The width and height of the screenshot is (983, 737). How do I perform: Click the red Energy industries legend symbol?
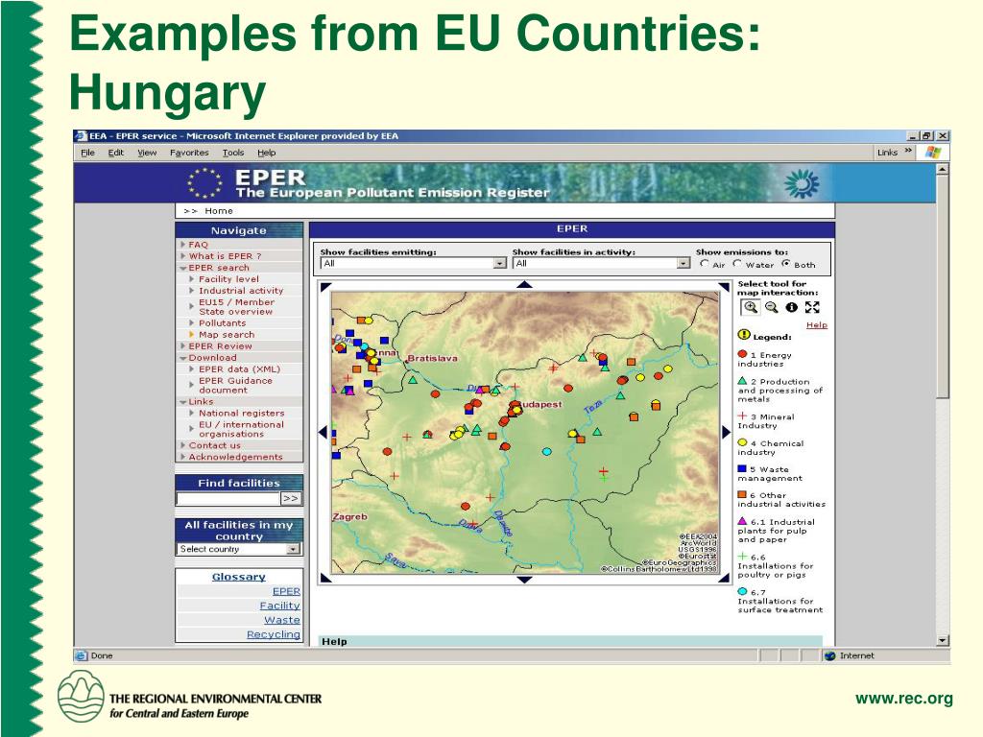pyautogui.click(x=743, y=354)
